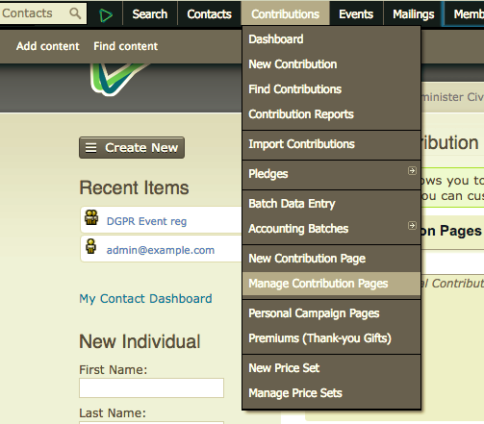Viewport: 484px width, 424px height.
Task: Click the group icon beside DGPR Event reg
Action: [91, 217]
